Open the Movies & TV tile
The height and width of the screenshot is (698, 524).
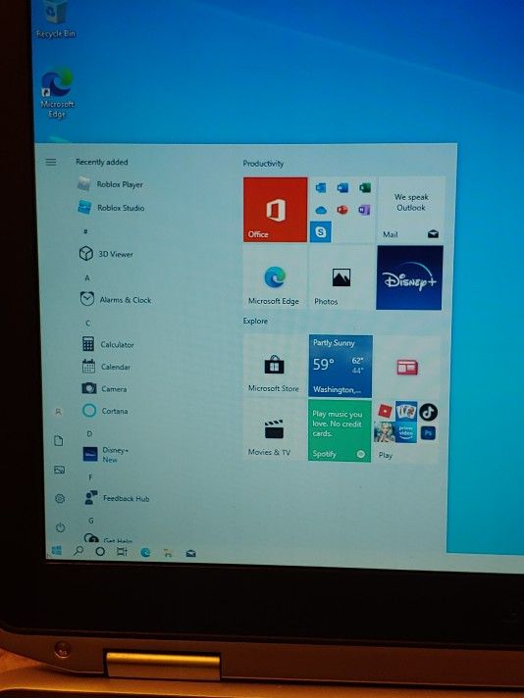click(273, 429)
